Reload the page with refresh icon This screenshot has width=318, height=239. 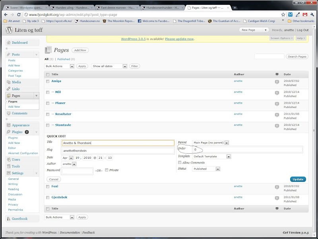click(x=19, y=15)
